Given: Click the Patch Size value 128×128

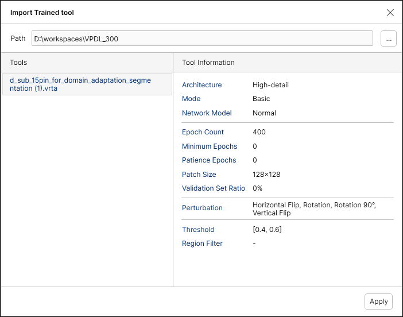Looking at the screenshot, I should (x=266, y=175).
